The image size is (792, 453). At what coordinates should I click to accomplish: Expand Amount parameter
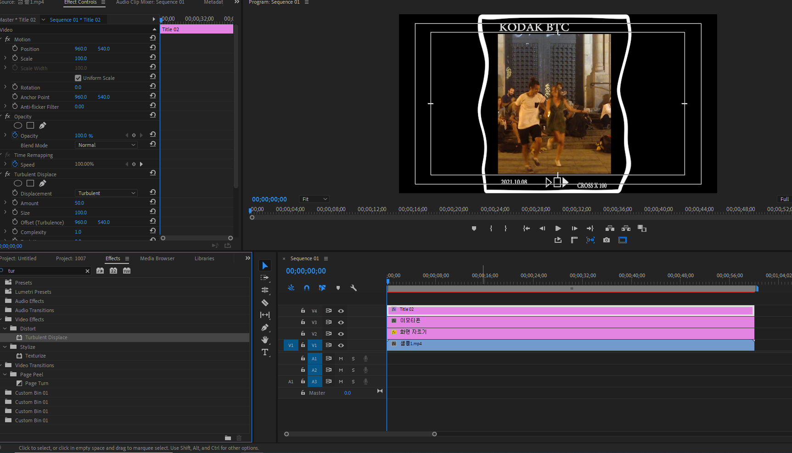coord(6,202)
